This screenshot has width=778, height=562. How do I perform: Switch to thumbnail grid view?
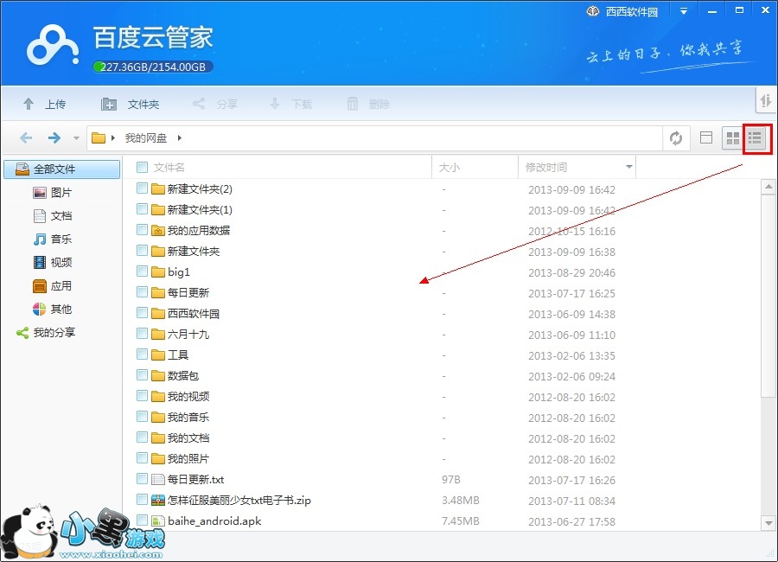[732, 138]
